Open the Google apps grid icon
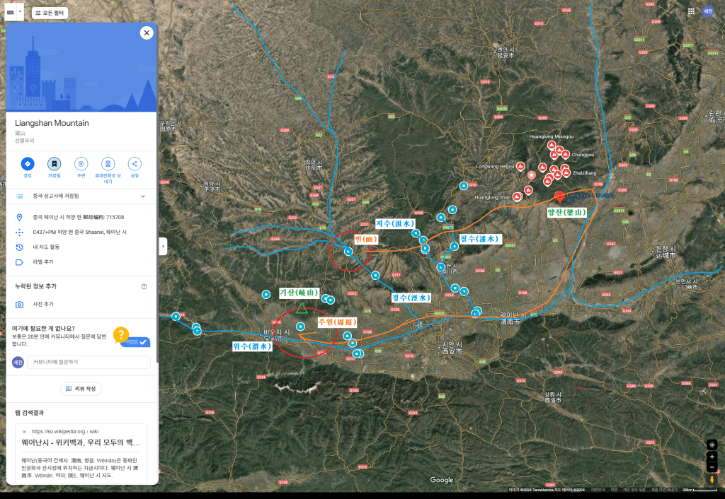Screen dimensions: 725x499 (691, 11)
